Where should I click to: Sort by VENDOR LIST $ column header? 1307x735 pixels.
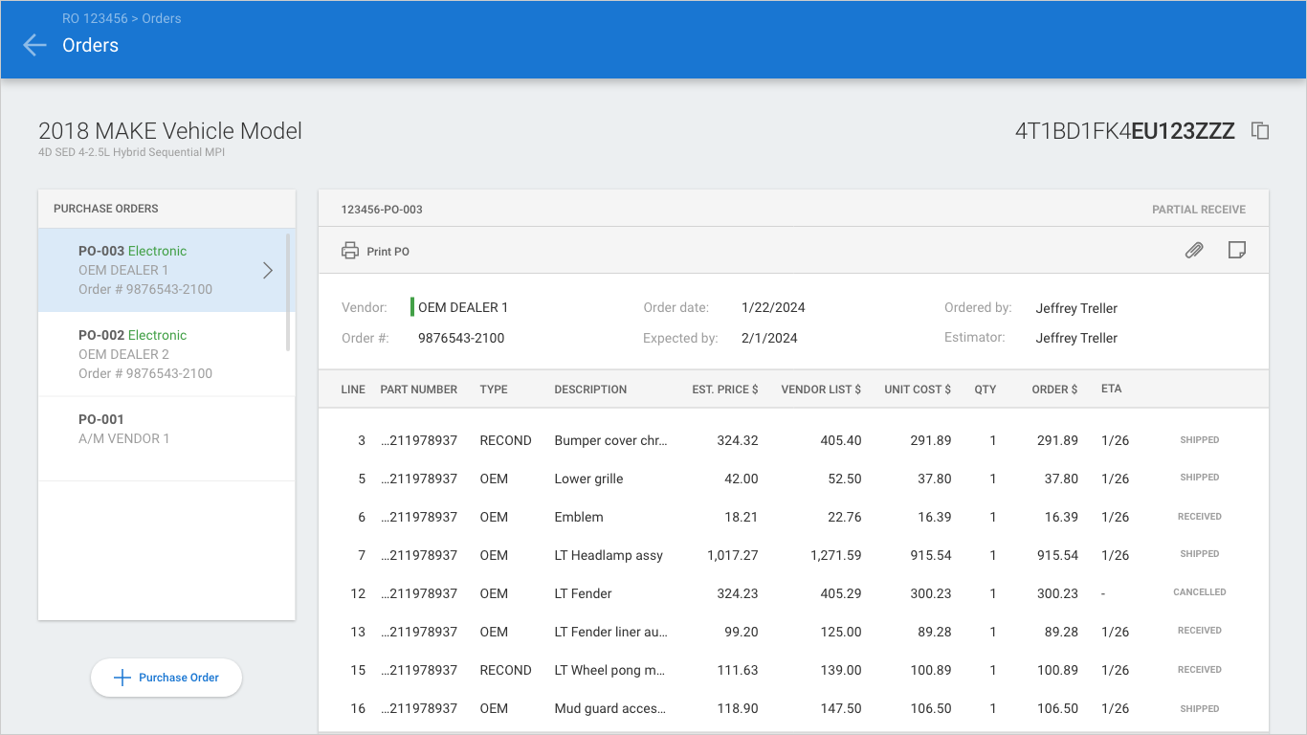coord(821,390)
